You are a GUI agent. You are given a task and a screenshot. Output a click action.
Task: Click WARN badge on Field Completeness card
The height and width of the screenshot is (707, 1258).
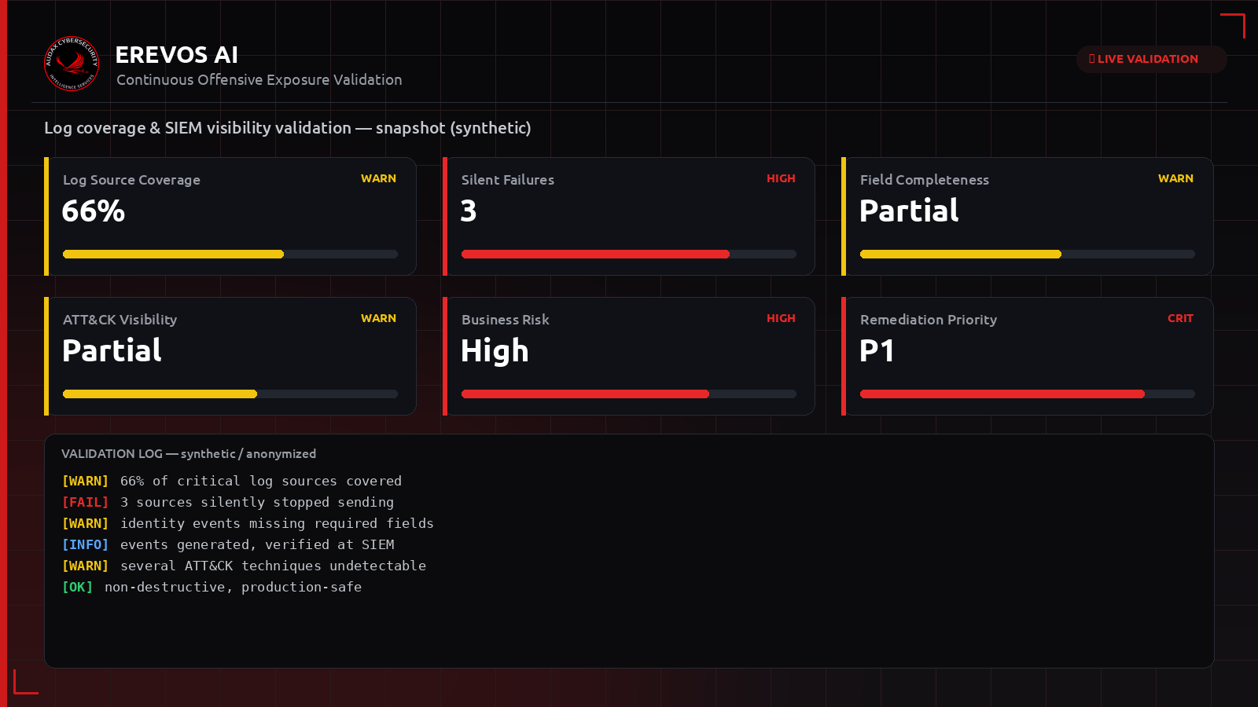click(x=1175, y=178)
